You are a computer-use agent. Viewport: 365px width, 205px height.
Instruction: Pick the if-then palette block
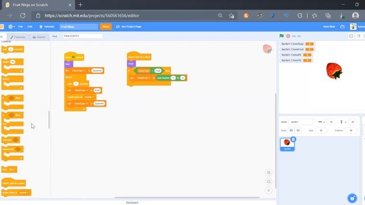(x=13, y=102)
